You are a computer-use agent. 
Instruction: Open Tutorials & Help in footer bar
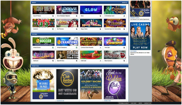(x=124, y=103)
